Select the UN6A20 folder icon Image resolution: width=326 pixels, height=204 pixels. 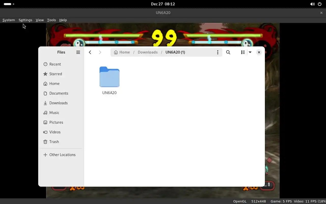[110, 77]
